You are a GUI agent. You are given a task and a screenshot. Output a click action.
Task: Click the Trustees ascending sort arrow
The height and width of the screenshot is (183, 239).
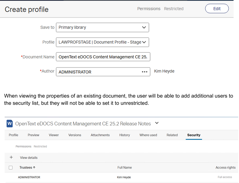tap(34, 168)
